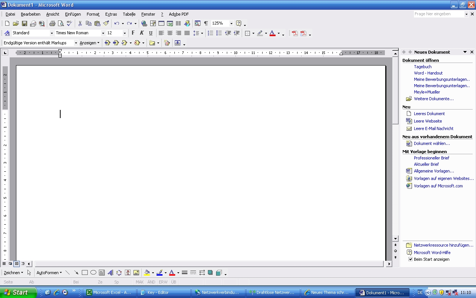The image size is (476, 298).
Task: Click the Justify alignment icon
Action: pos(187,33)
